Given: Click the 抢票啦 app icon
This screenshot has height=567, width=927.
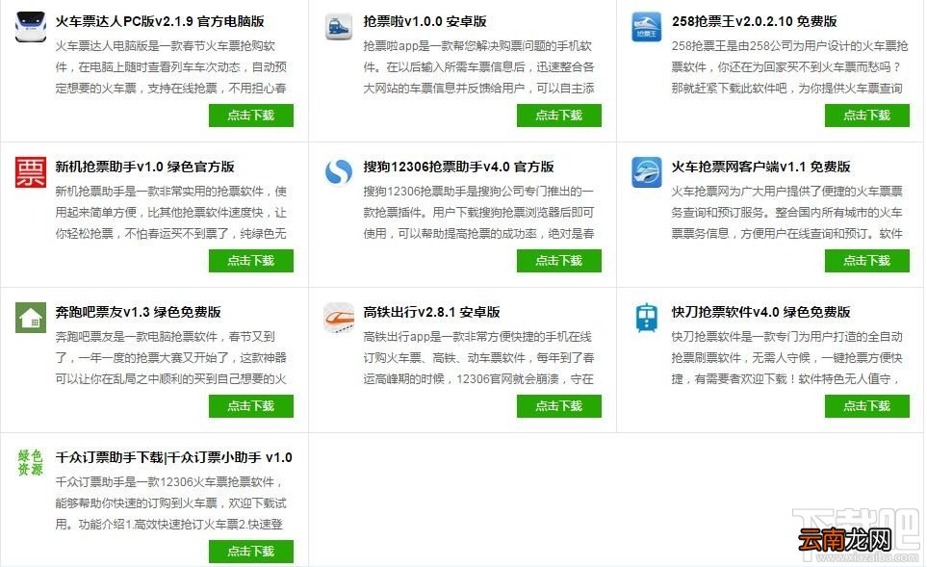Looking at the screenshot, I should [x=339, y=27].
